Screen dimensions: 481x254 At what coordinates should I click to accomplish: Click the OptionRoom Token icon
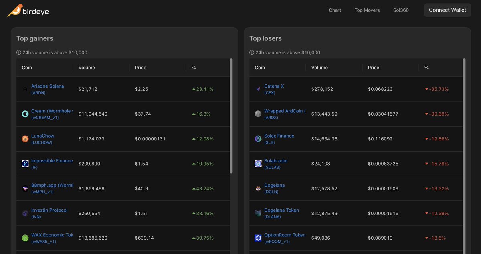click(258, 238)
